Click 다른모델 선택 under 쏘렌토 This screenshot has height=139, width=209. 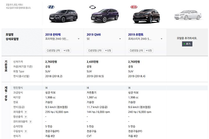click(x=136, y=51)
